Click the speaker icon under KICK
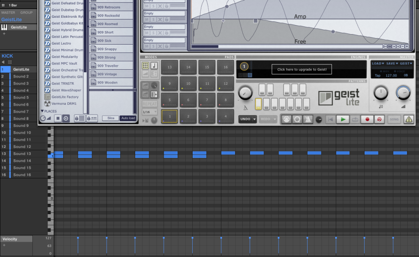419x257 pixels. pyautogui.click(x=3, y=62)
